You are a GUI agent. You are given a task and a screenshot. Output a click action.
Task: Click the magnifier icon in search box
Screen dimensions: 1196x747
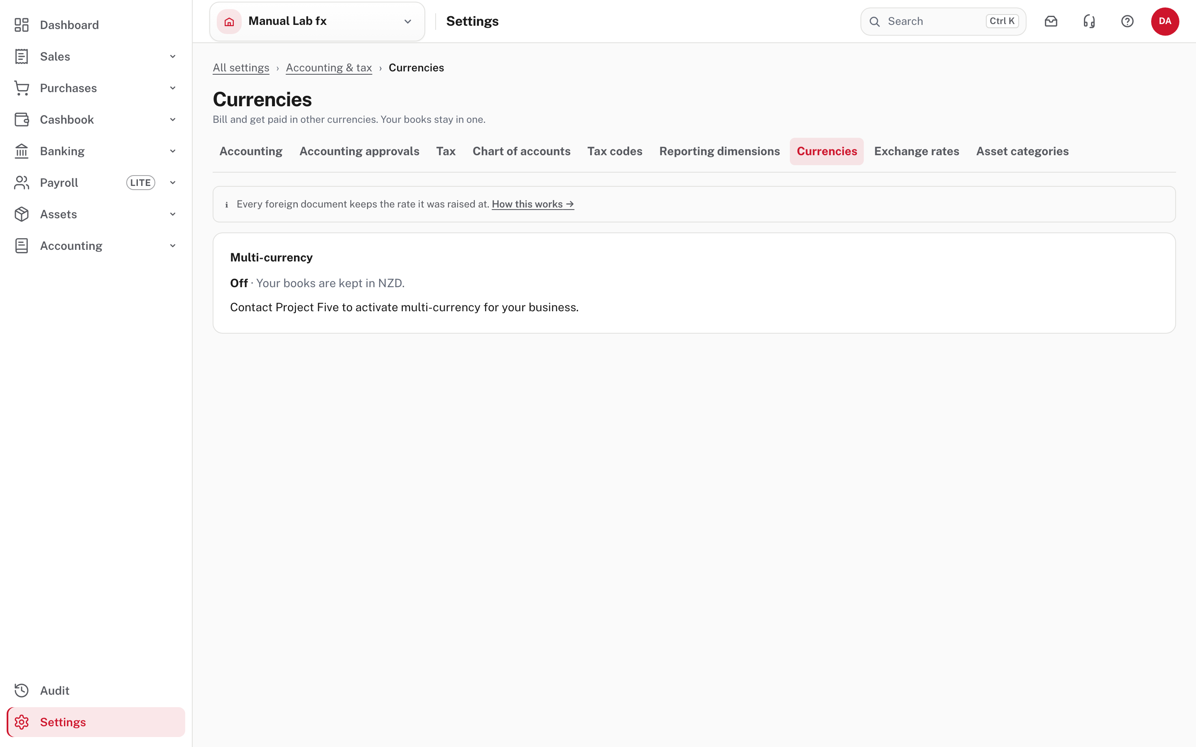coord(875,22)
